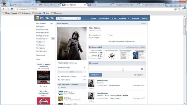Click Редактировать страницу under profile photo

[67, 63]
